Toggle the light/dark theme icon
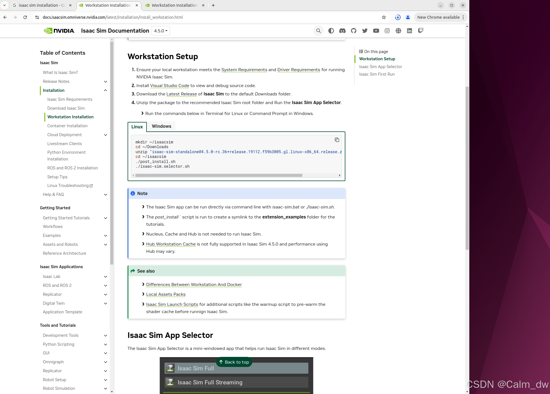 click(x=331, y=31)
